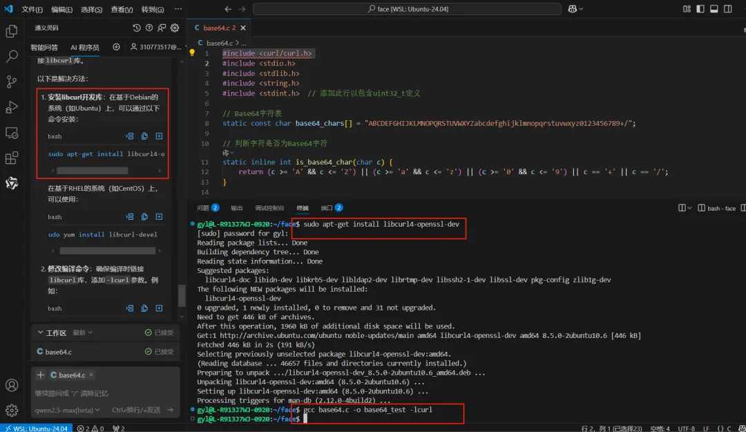
Task: Remove base64.c chip from chat input
Action: pyautogui.click(x=91, y=375)
